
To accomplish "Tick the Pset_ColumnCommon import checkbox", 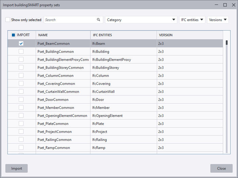I will (21, 76).
